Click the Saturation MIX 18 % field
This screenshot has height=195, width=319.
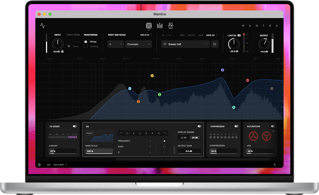click(x=260, y=151)
